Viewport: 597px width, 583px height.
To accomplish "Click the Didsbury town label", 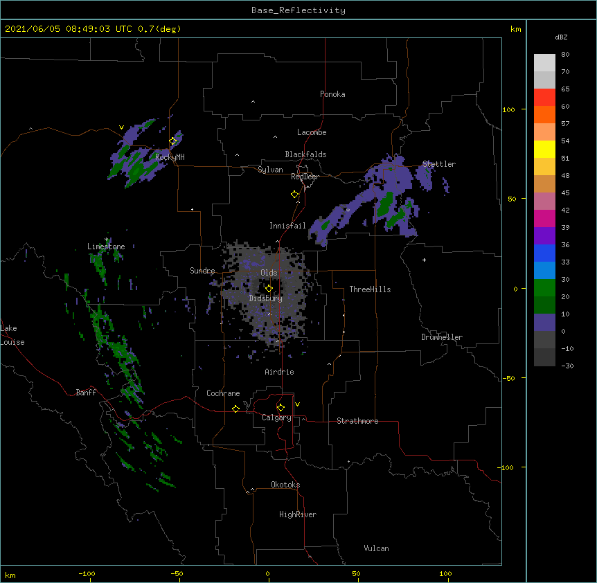I will pos(265,298).
